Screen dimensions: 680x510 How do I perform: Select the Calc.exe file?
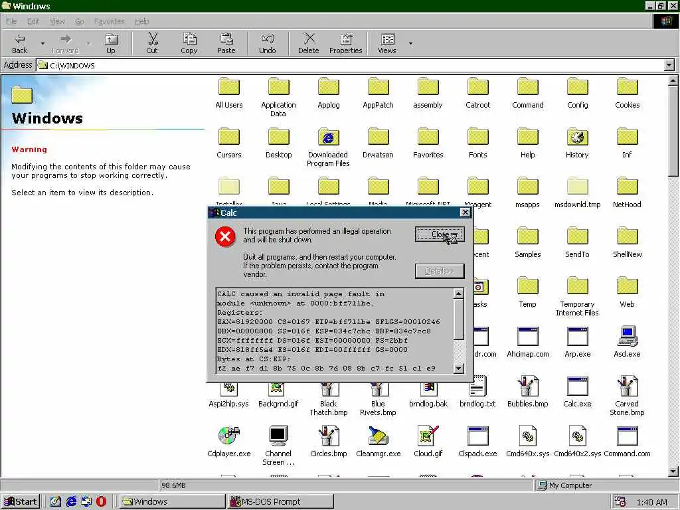577,392
